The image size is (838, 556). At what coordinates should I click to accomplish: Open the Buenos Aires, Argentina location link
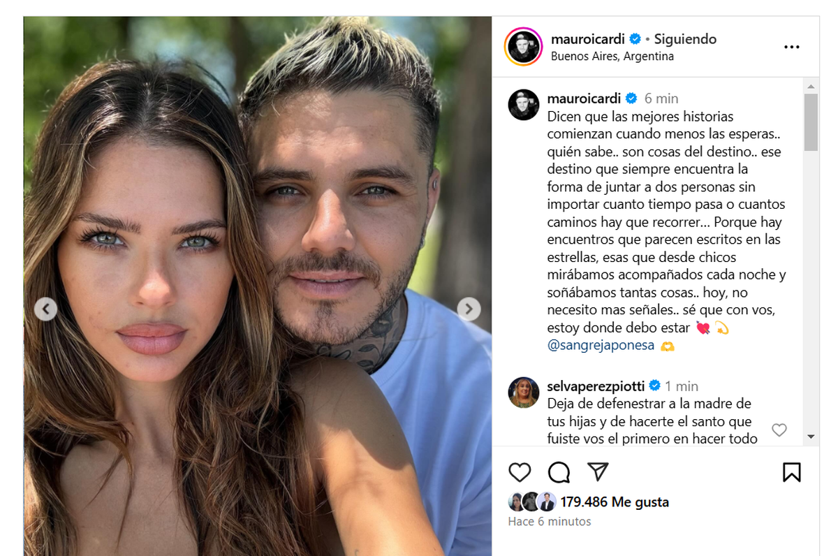(612, 57)
